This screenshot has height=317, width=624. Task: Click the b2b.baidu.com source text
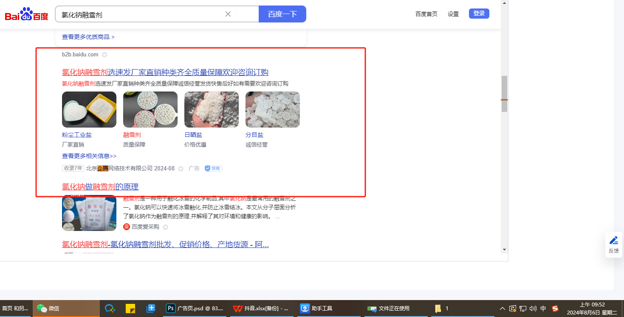80,55
